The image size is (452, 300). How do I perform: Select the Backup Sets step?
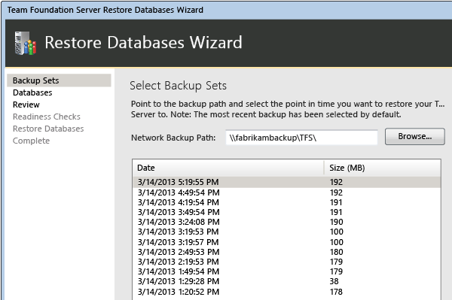59,80
